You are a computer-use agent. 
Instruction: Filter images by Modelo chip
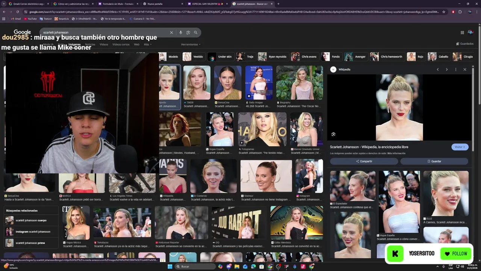(169, 57)
